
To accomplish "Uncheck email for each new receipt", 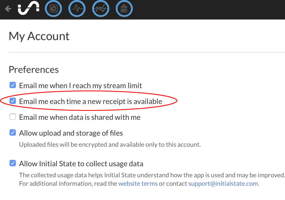I will pyautogui.click(x=13, y=101).
